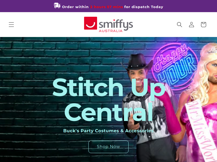Click the red 2 hours 57 mins countdown
The image size is (217, 162).
click(x=106, y=7)
